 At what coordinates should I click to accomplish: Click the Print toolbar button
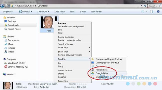72,12
